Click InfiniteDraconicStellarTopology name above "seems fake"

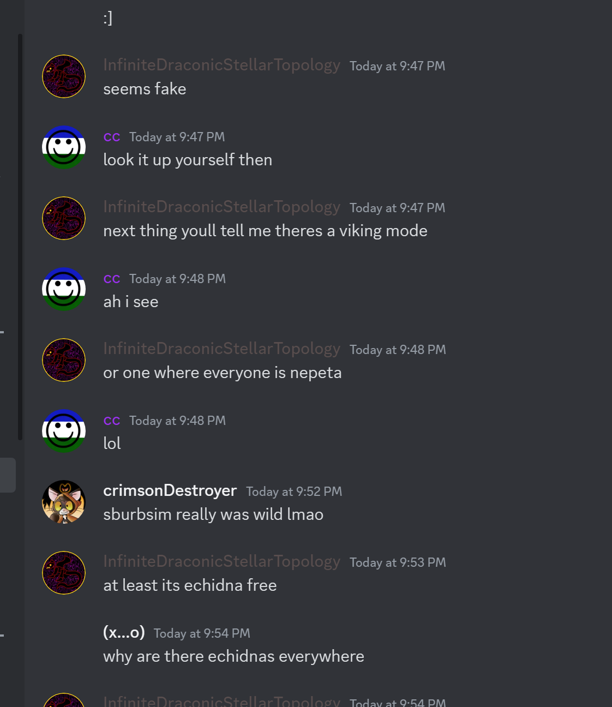[221, 65]
